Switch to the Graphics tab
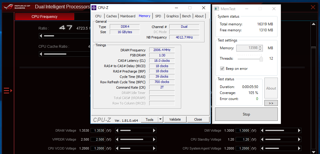This screenshot has height=154, width=320. 173,16
